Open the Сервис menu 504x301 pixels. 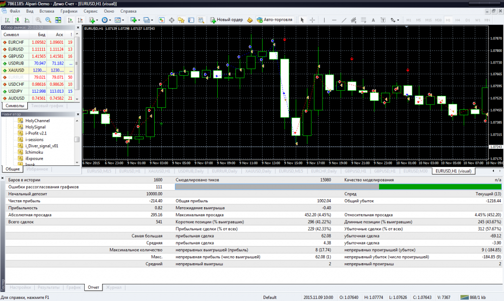(x=91, y=11)
